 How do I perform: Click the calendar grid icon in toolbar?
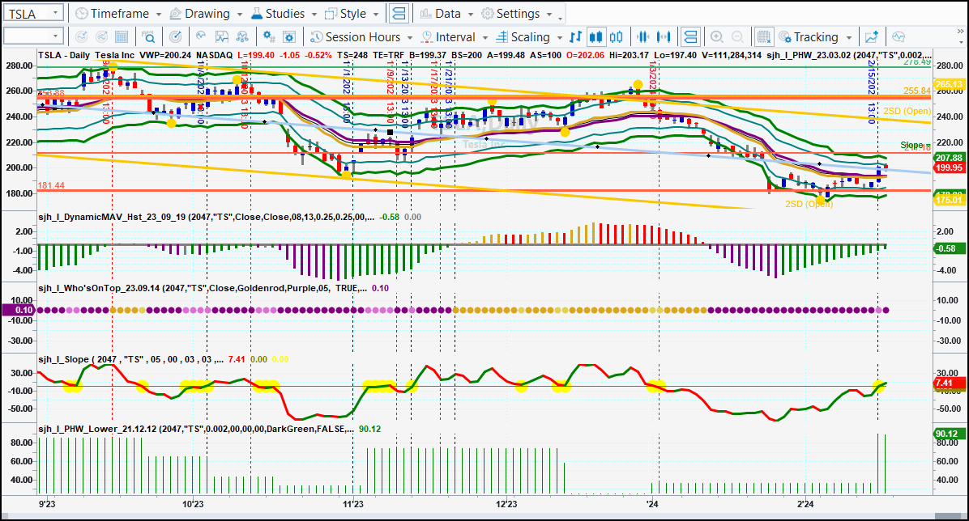click(x=122, y=37)
